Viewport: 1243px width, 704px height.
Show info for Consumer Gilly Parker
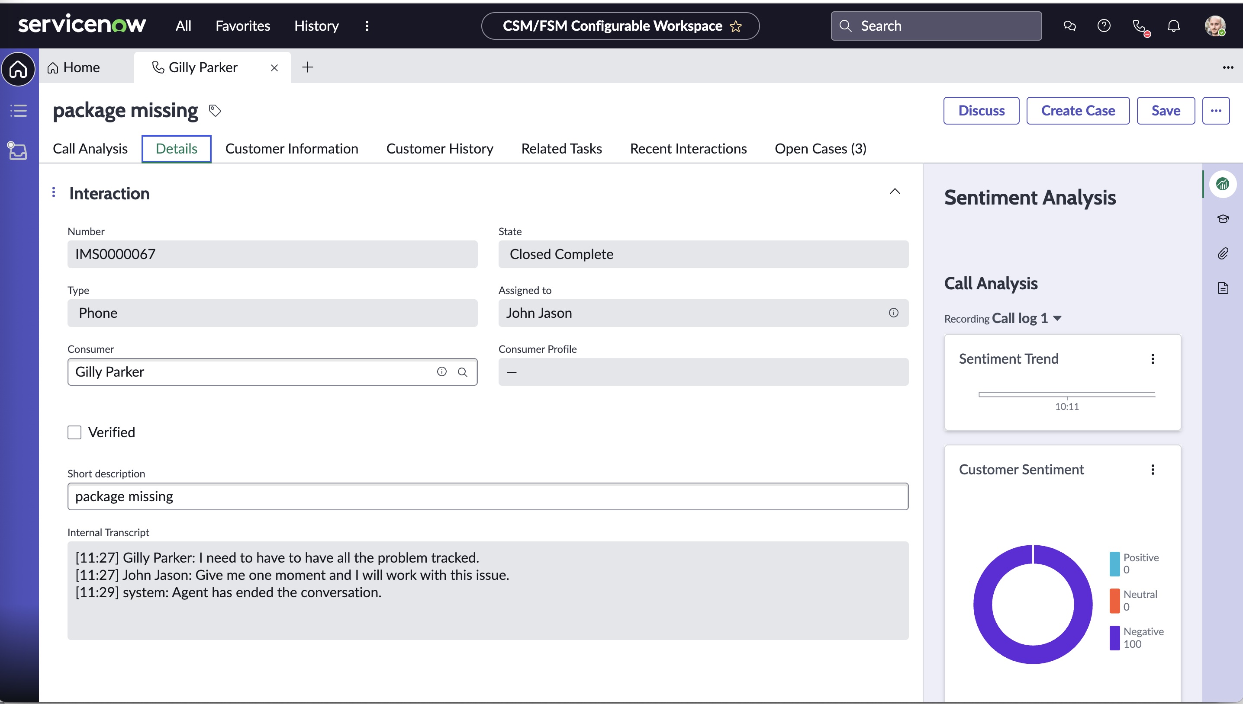click(441, 371)
